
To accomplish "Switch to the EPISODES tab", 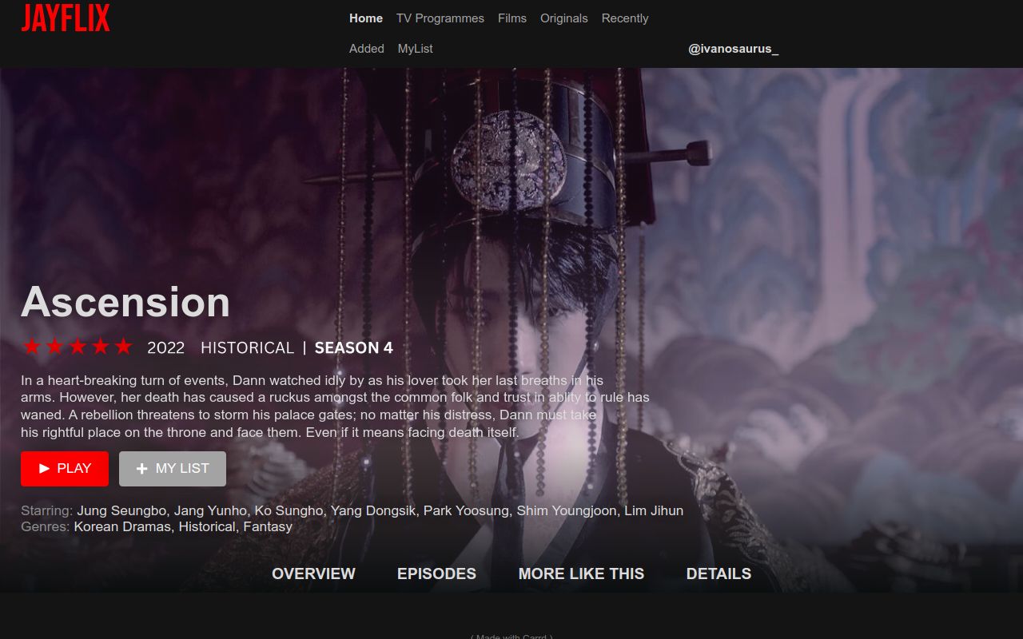I will [x=436, y=574].
